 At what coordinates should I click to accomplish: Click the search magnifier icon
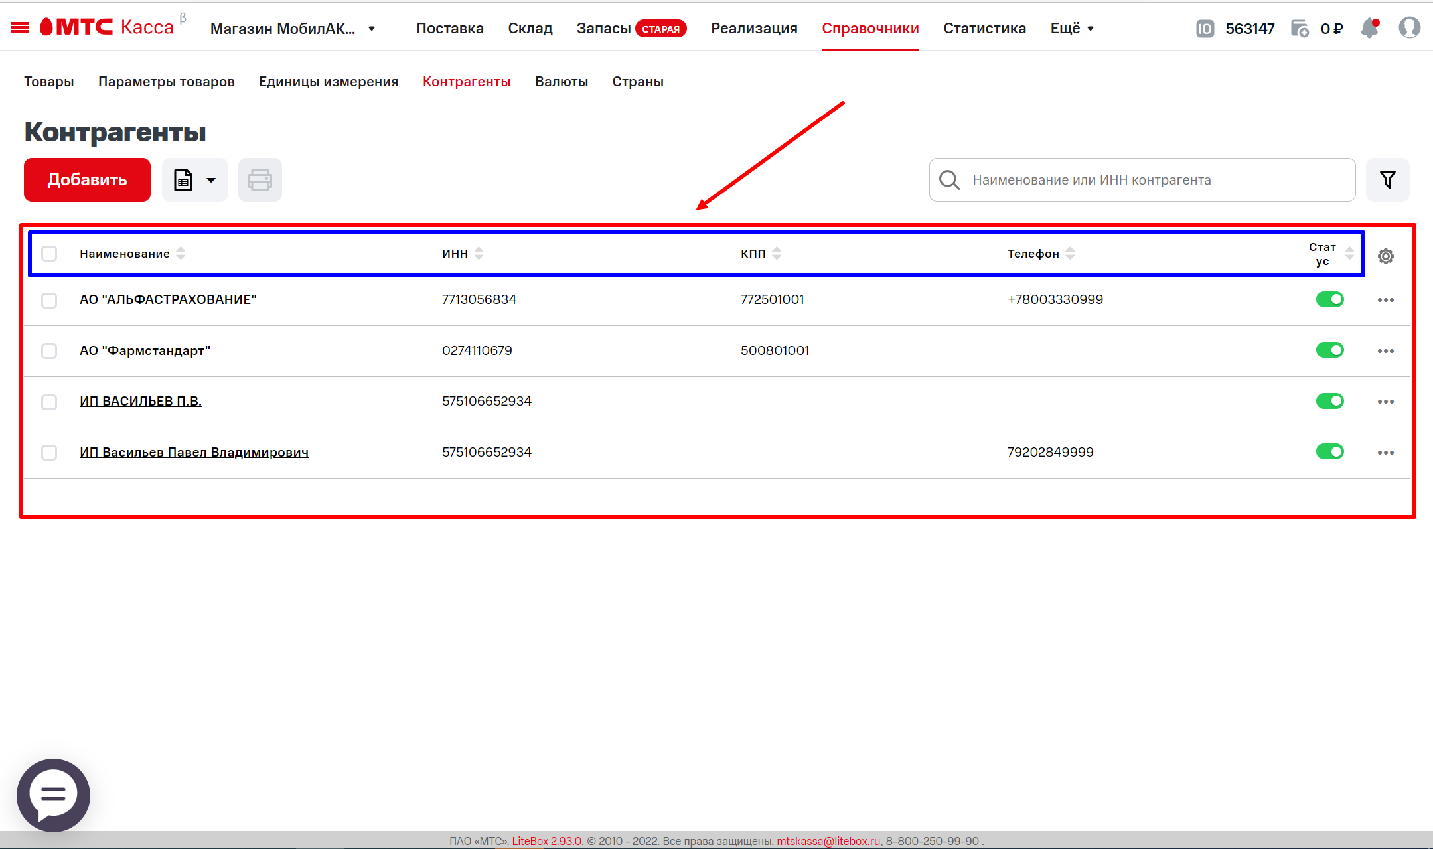pos(950,180)
